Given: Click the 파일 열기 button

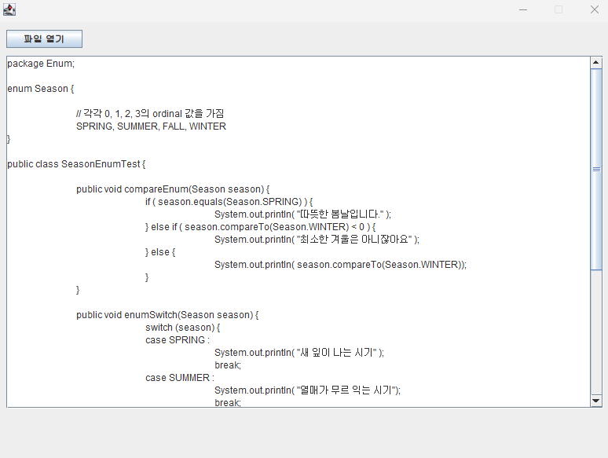Looking at the screenshot, I should pos(44,38).
